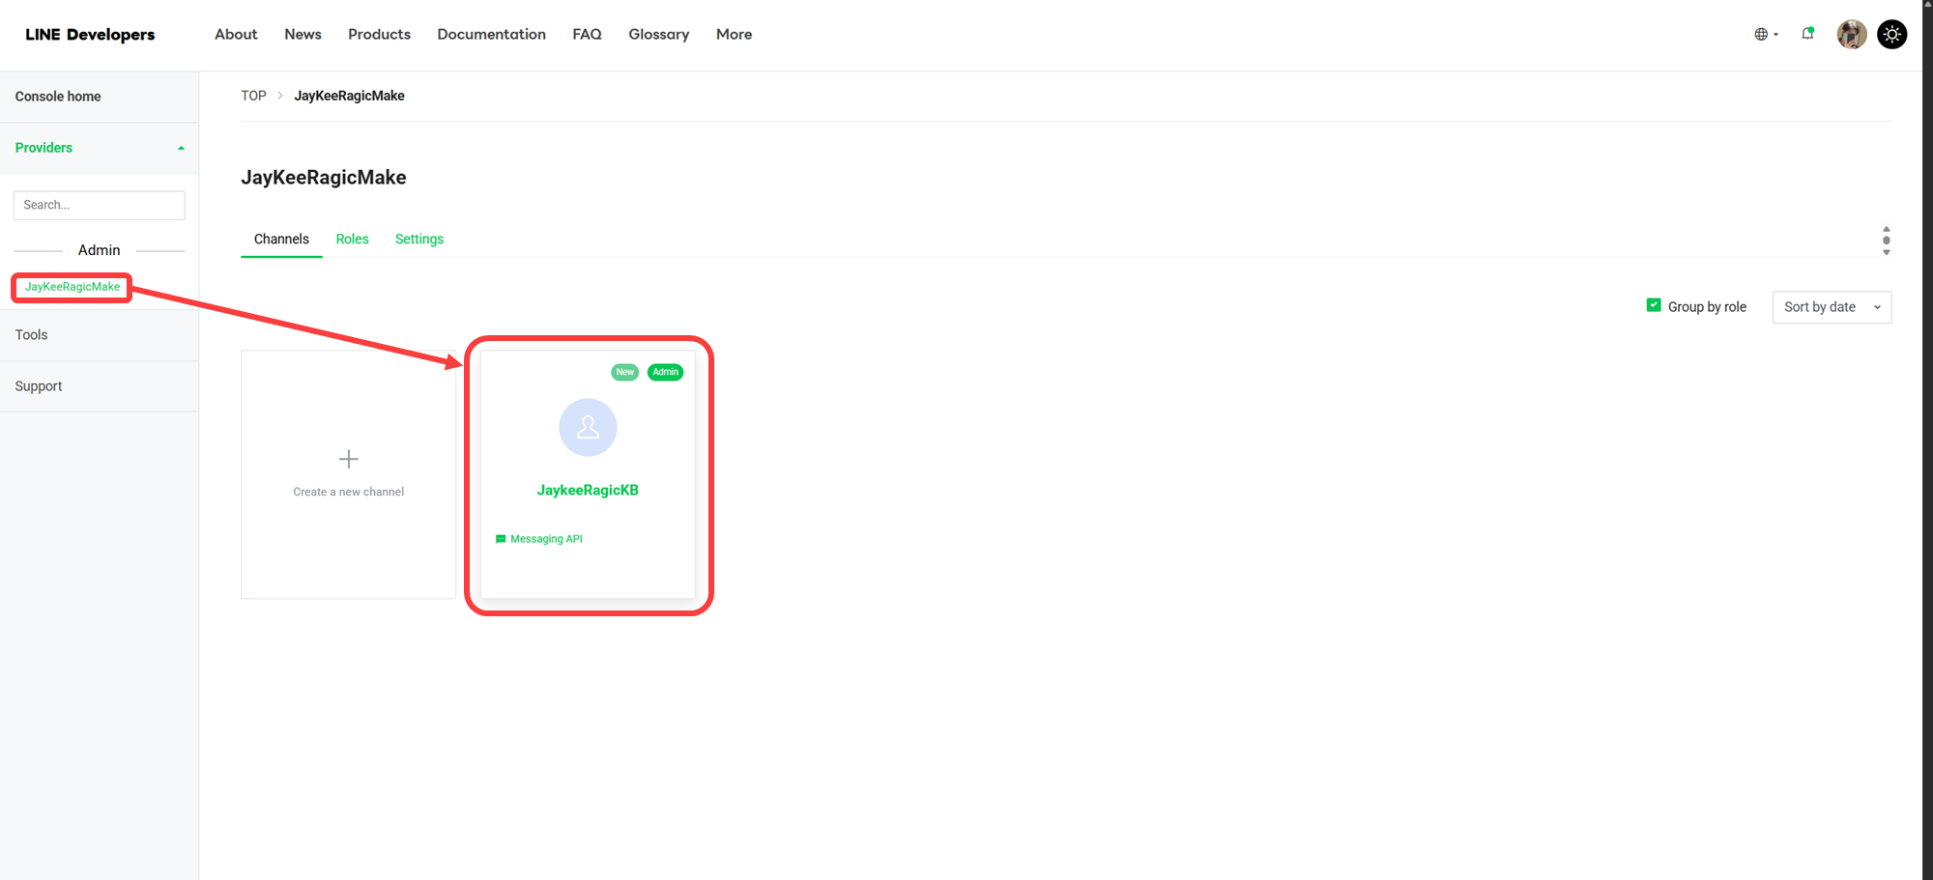Click the Admin badge on channel card
The width and height of the screenshot is (1933, 880).
point(665,372)
